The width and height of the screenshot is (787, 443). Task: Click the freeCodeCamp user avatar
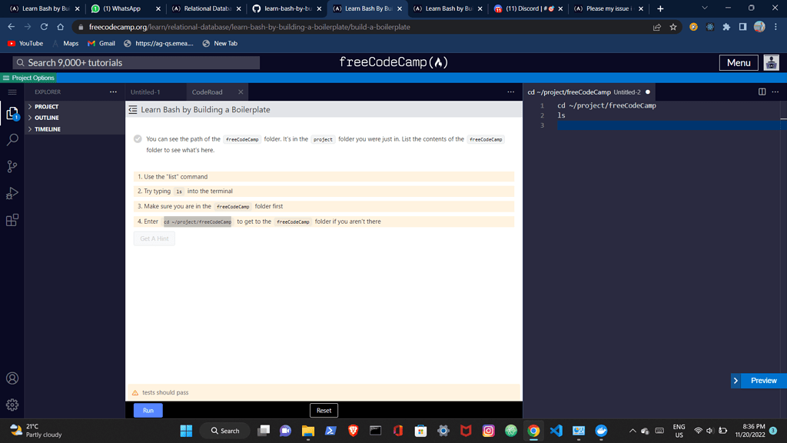pyautogui.click(x=771, y=63)
